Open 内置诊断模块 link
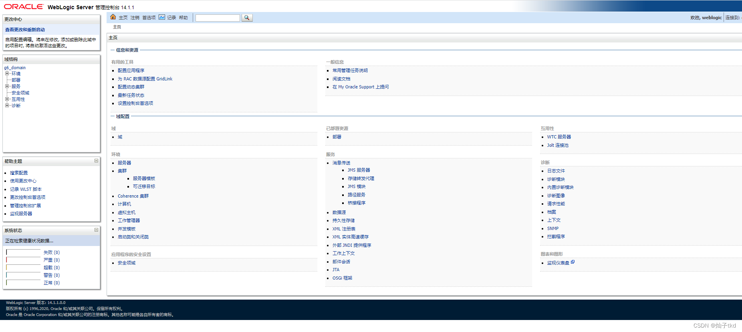 point(561,187)
